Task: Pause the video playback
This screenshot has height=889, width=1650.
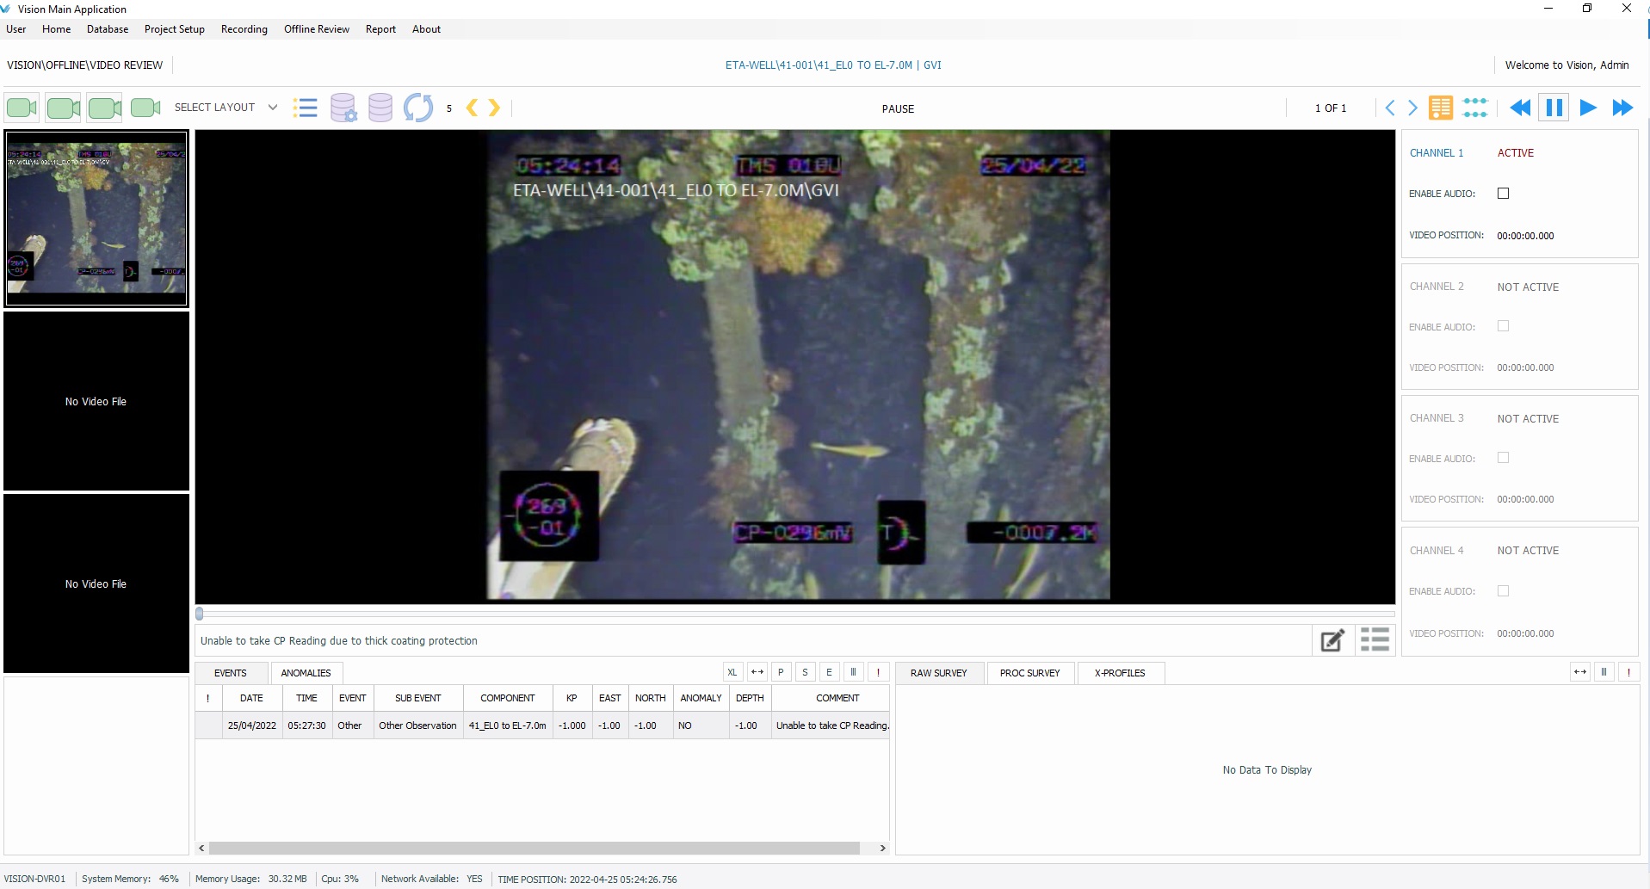Action: tap(1554, 108)
